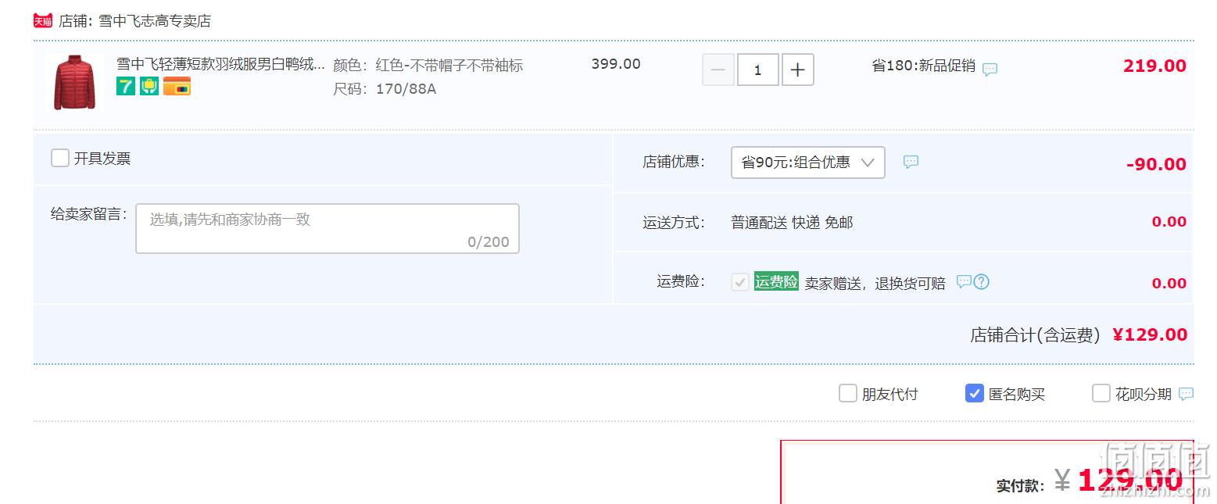Expand the 省90元:组合优惠 dropdown
This screenshot has height=504, width=1217.
pos(808,163)
